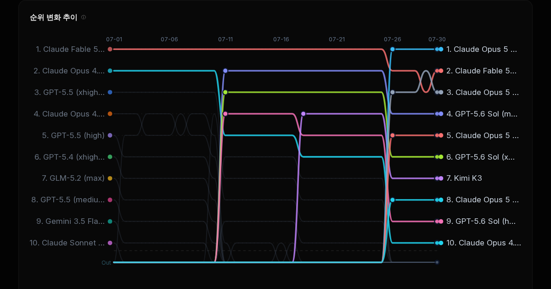Click the 07-26 date label on the axis
This screenshot has height=289, width=551.
pyautogui.click(x=393, y=39)
